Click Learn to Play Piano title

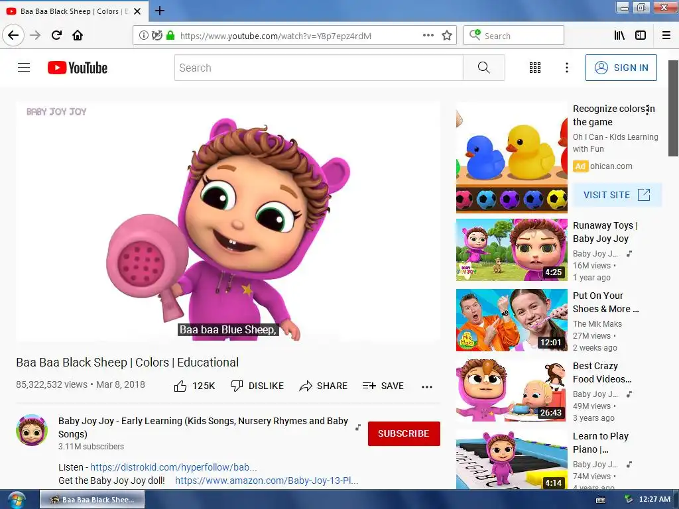[601, 443]
